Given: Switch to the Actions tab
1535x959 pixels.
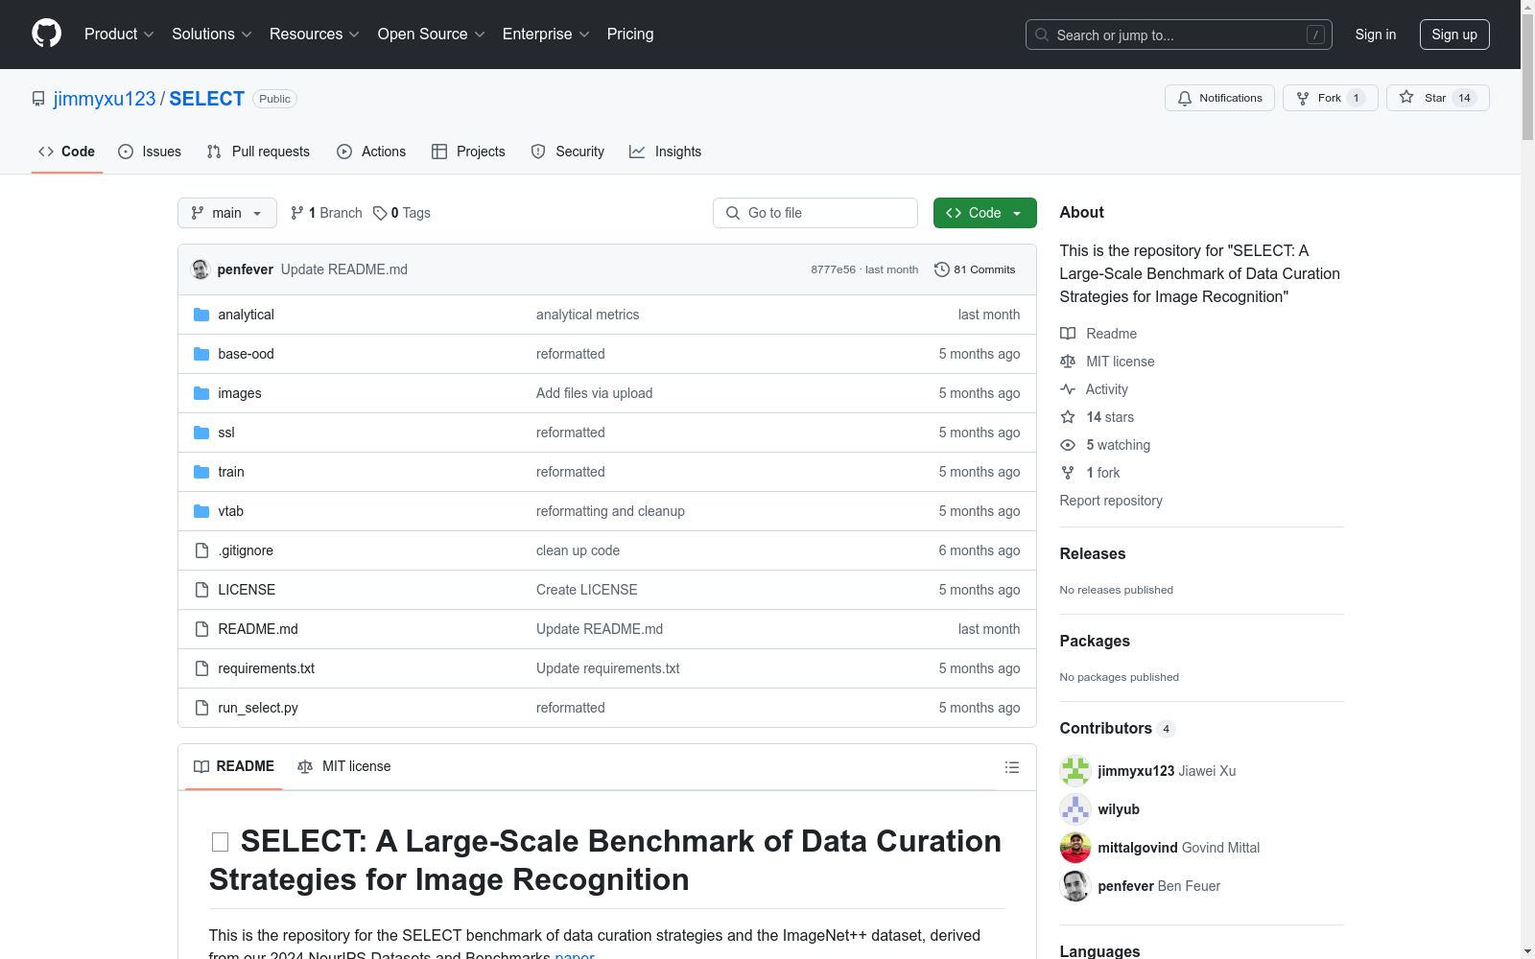Looking at the screenshot, I should (x=371, y=152).
